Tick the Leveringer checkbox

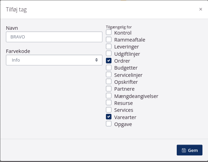click(x=109, y=46)
